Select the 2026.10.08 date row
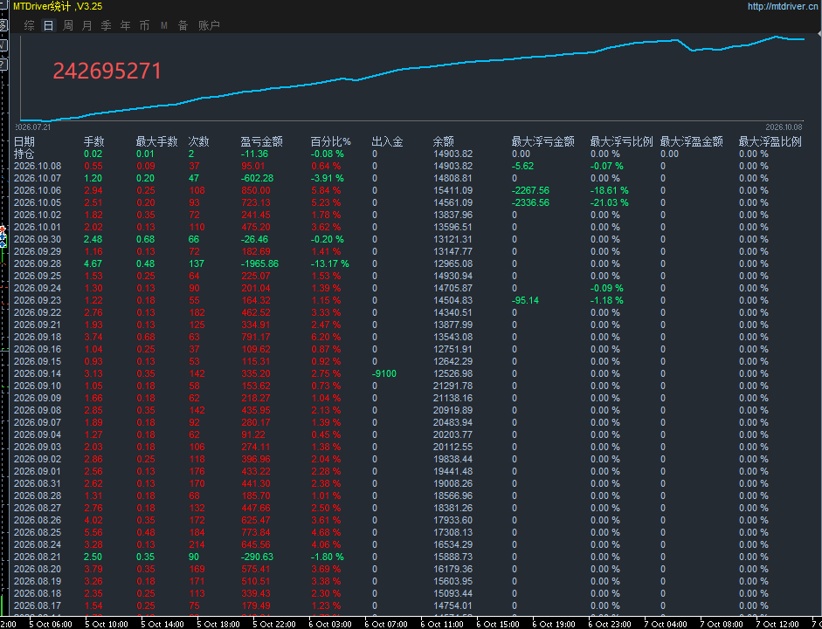This screenshot has width=822, height=629. [38, 166]
